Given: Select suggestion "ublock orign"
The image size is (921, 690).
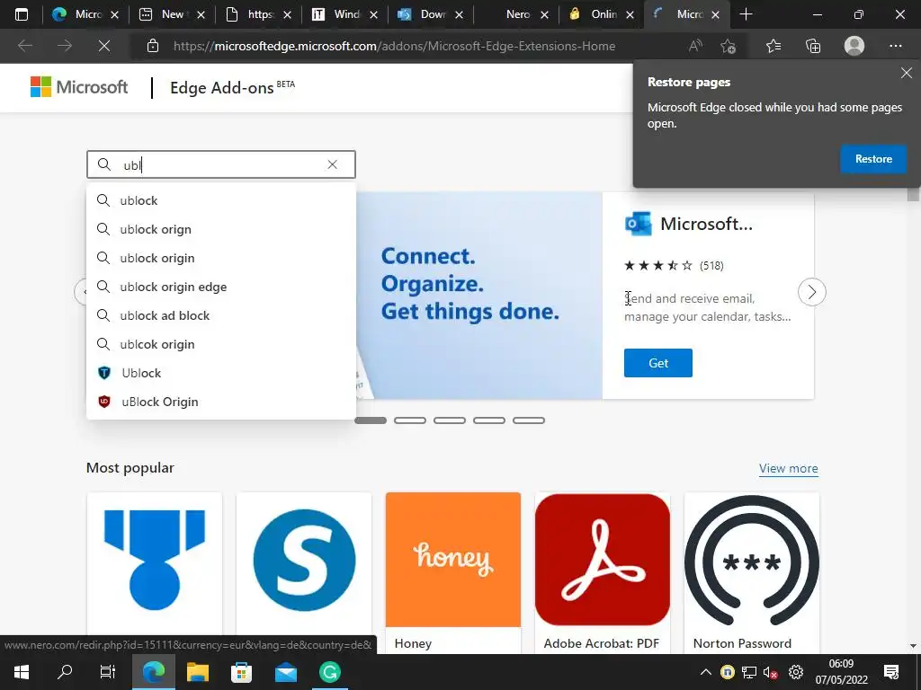Looking at the screenshot, I should tap(221, 229).
